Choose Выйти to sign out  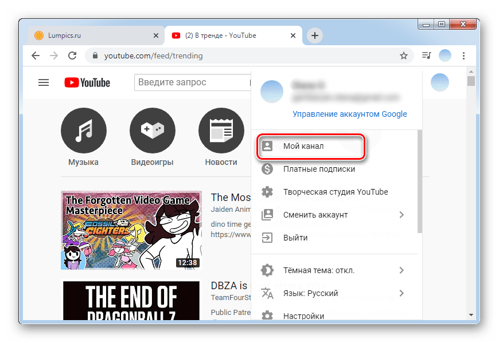(x=334, y=238)
